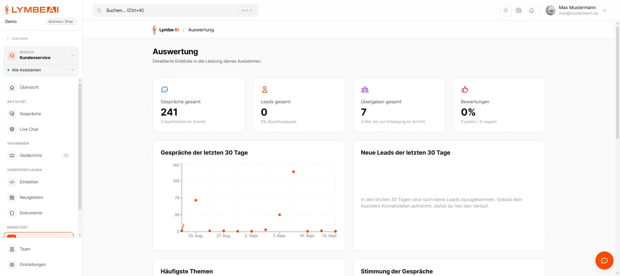Click the Einbetten code brackets icon
620x276 pixels.
coord(12,182)
